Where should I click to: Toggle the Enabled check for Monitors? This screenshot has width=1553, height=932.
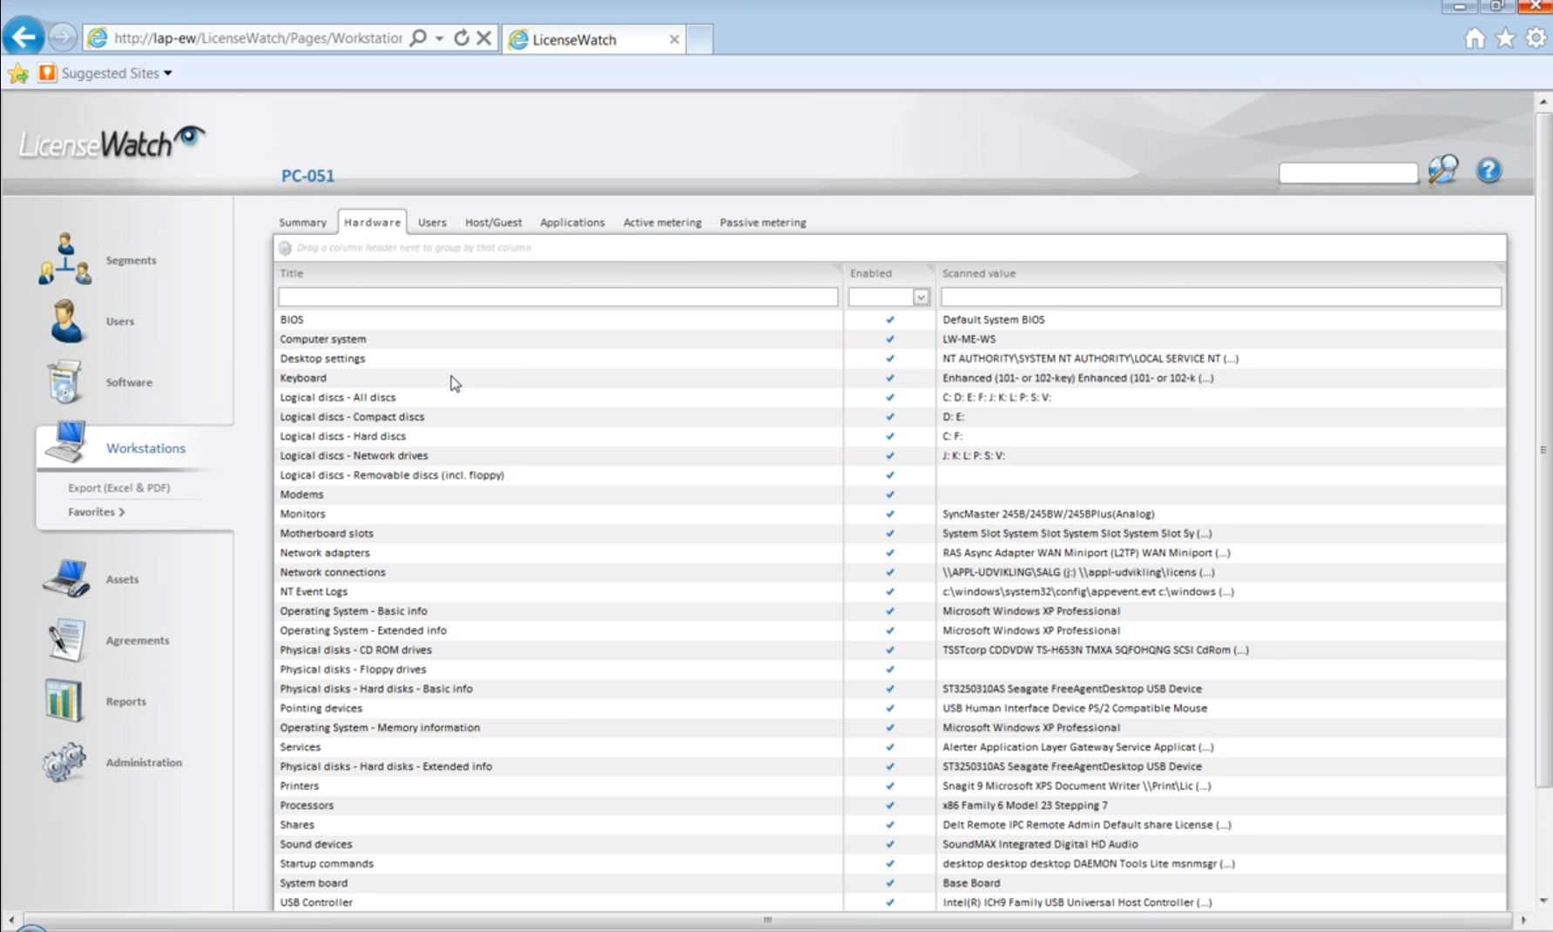click(889, 513)
